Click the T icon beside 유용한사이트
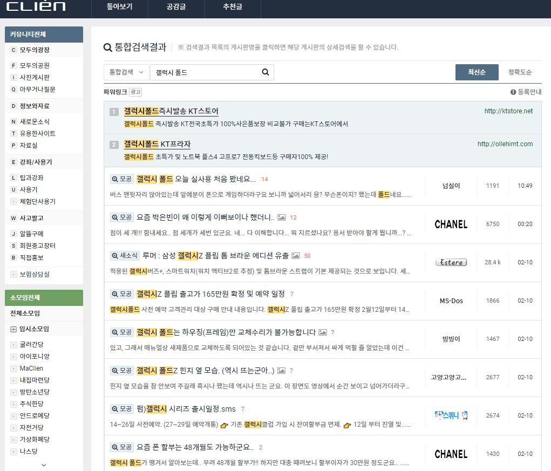551x471 pixels. 13,133
